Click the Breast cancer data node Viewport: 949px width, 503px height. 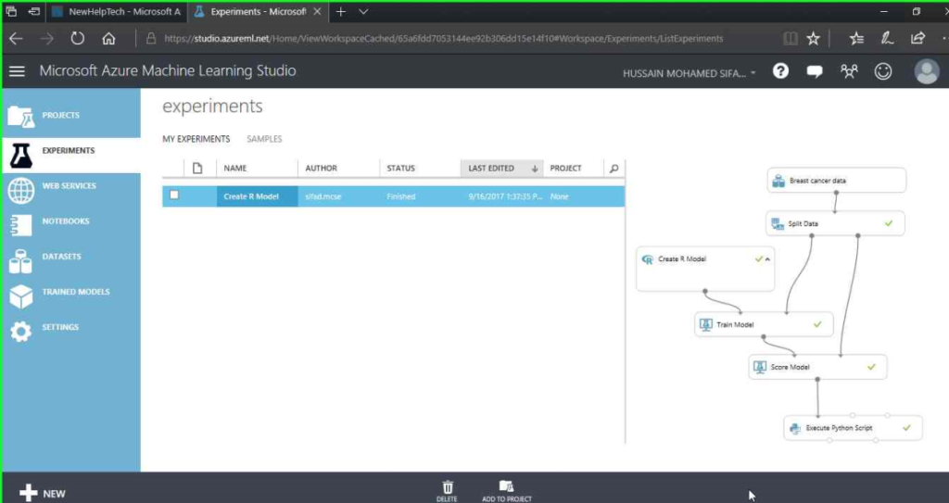point(836,181)
